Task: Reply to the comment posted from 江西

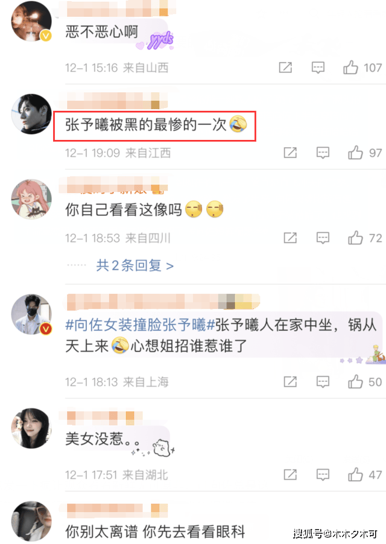Action: tap(323, 153)
